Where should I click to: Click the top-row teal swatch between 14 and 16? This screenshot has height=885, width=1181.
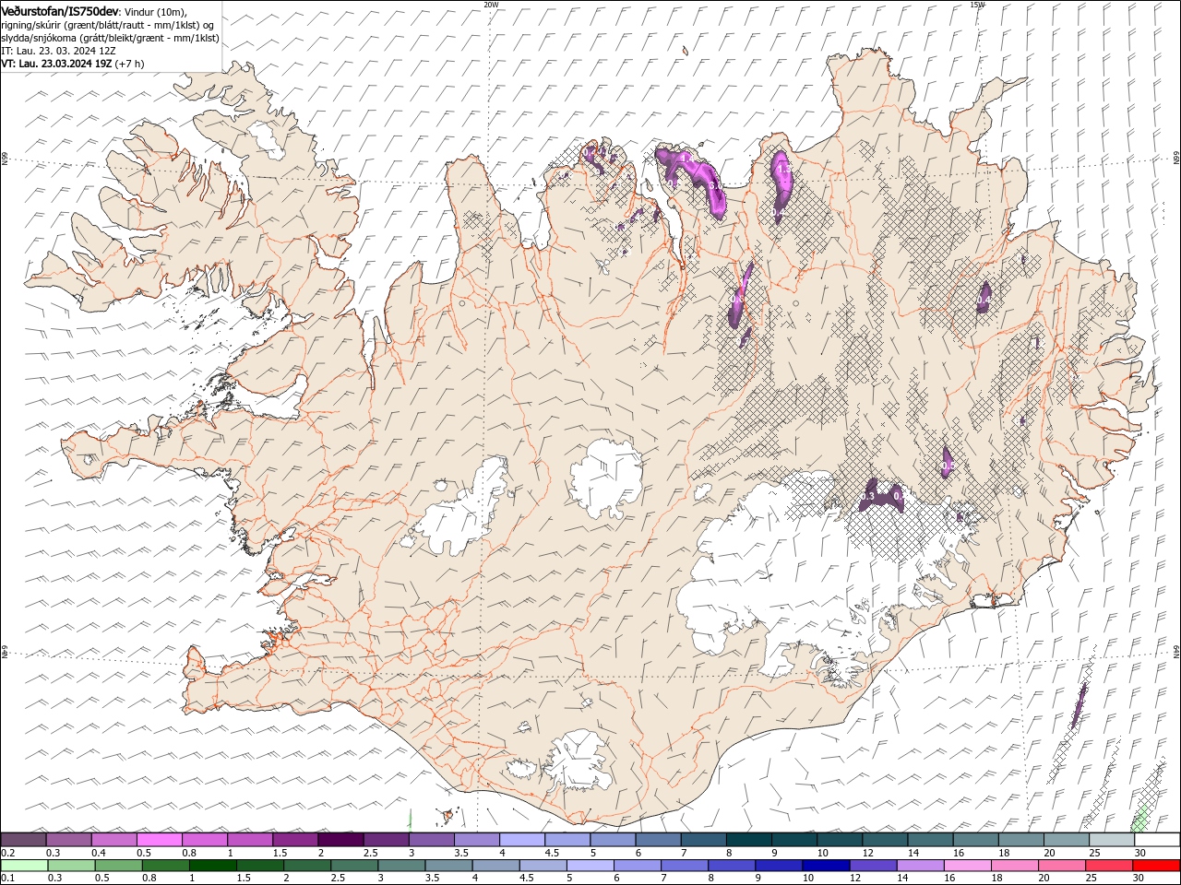tap(931, 840)
